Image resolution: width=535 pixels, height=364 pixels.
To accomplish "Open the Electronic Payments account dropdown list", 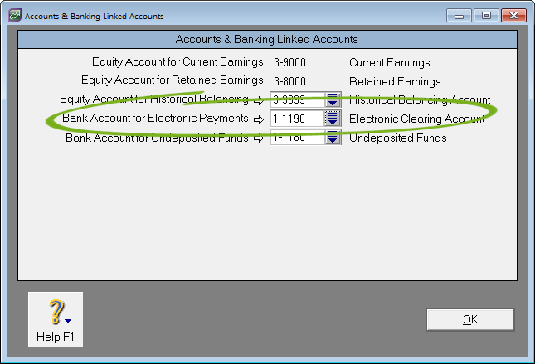I will click(x=333, y=119).
